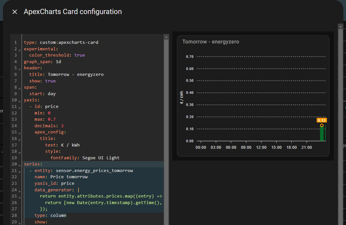Fold the entity list item at line 21

pos(19,172)
